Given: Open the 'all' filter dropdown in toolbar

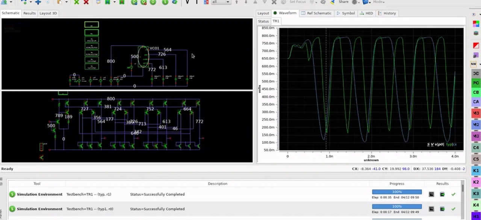Looking at the screenshot, I should tap(221, 2).
